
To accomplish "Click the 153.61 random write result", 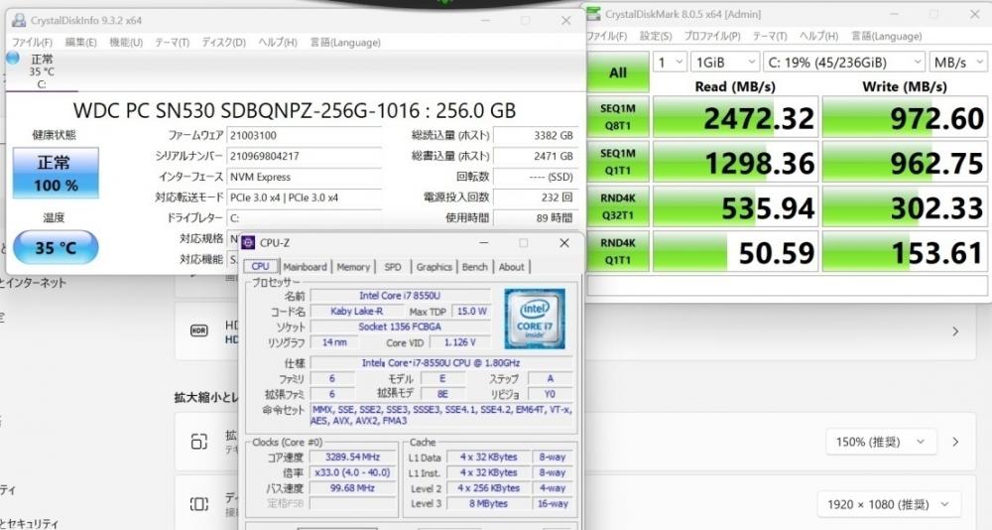I will [x=905, y=252].
